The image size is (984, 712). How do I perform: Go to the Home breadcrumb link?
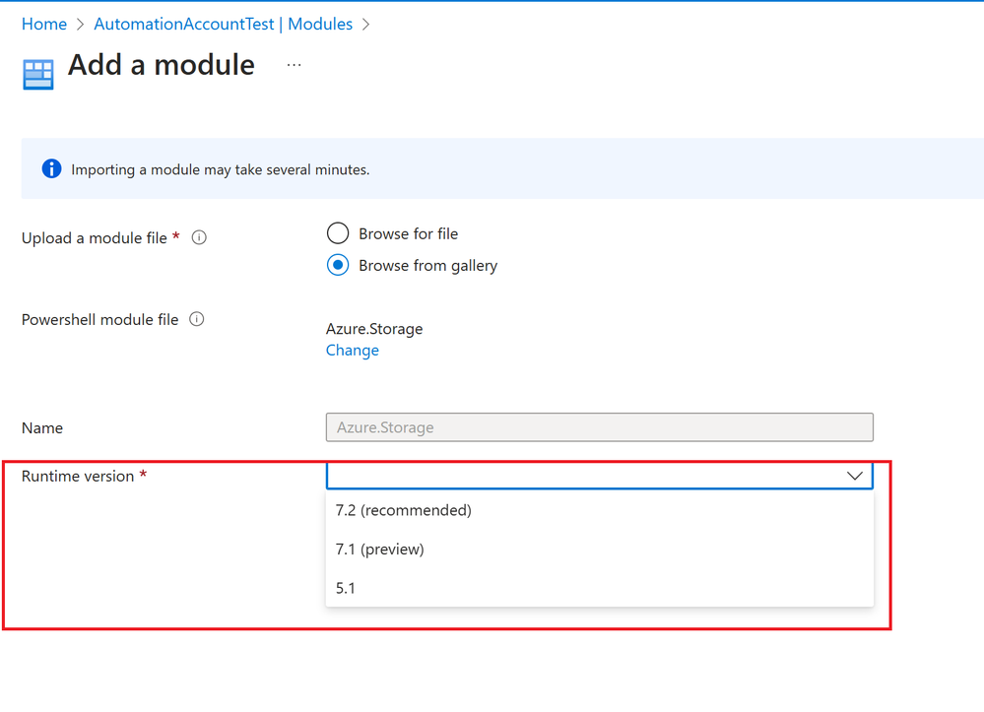(x=44, y=24)
